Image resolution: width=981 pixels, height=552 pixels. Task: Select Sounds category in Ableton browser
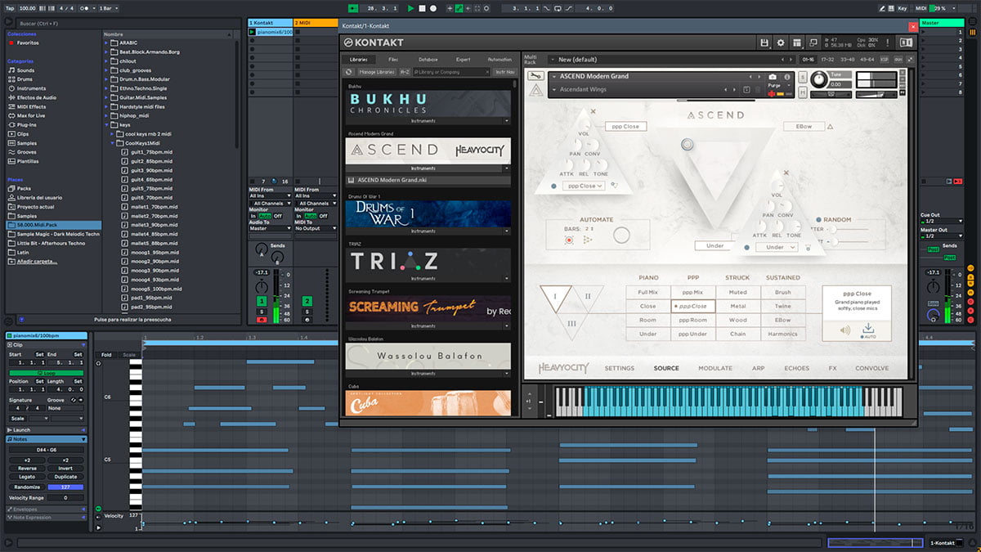pyautogui.click(x=25, y=70)
